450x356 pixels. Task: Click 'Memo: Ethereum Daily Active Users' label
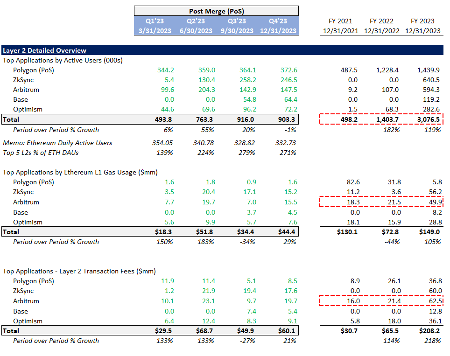point(57,143)
